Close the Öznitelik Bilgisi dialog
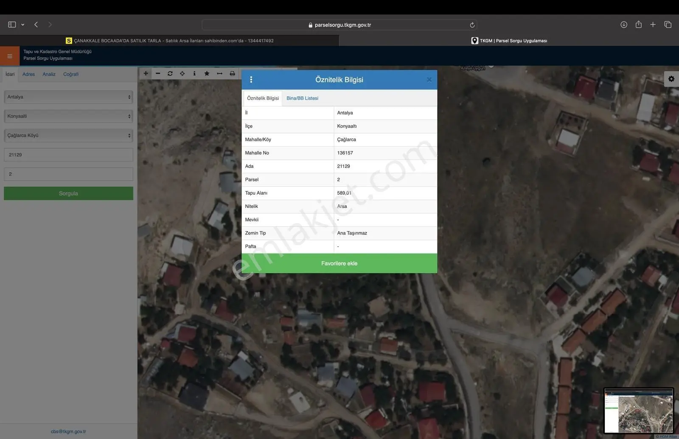This screenshot has height=439, width=679. (x=429, y=80)
